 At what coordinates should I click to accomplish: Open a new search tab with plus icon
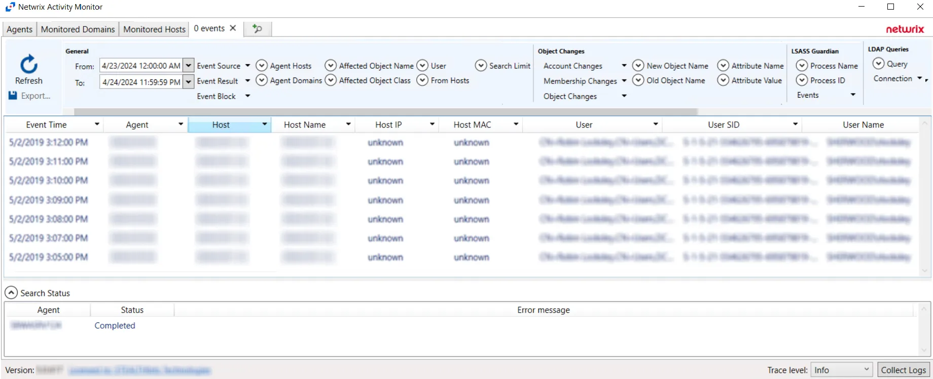pyautogui.click(x=257, y=29)
